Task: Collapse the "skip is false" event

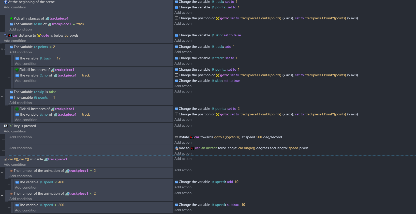Action: click(2, 97)
